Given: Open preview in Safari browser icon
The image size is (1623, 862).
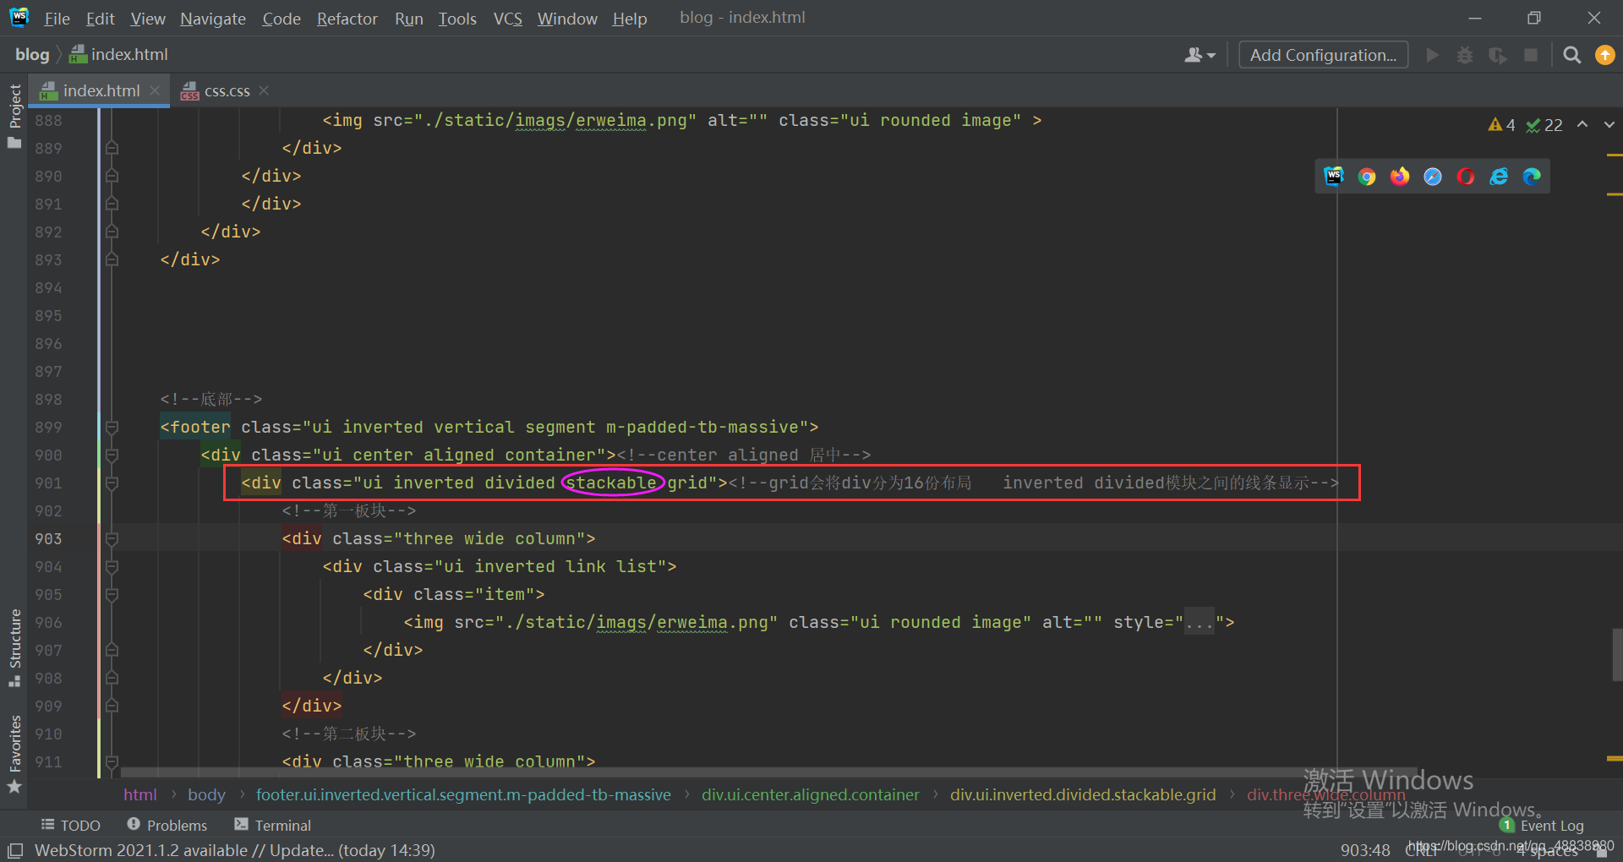Looking at the screenshot, I should (x=1433, y=177).
